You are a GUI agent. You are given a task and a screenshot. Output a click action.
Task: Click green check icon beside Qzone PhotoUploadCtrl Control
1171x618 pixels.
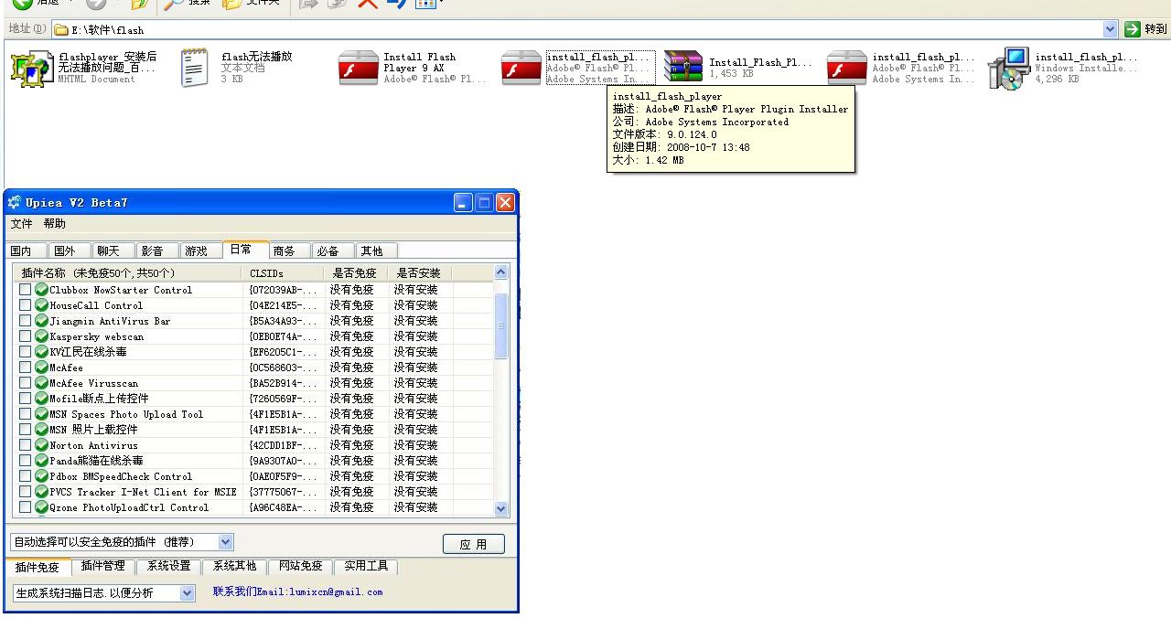coord(41,507)
